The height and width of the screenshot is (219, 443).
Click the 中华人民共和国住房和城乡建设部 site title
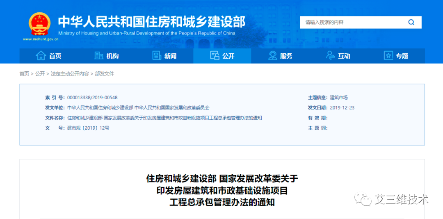coord(152,21)
